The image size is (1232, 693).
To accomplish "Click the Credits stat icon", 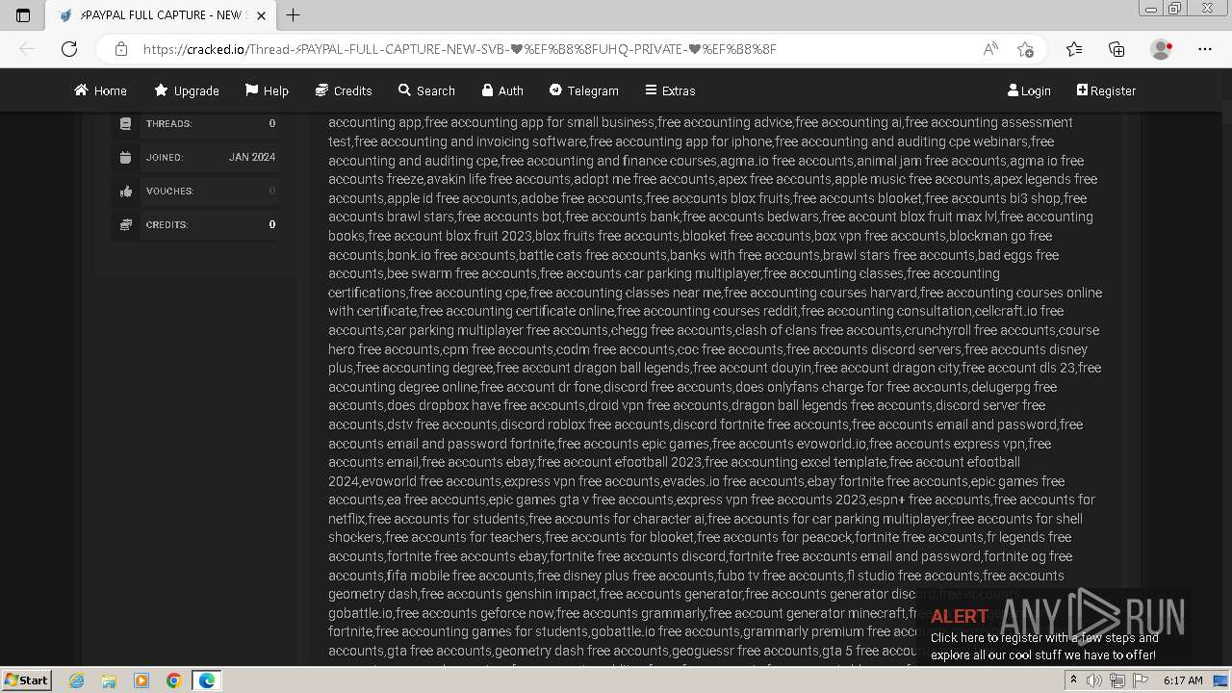I will pos(125,224).
